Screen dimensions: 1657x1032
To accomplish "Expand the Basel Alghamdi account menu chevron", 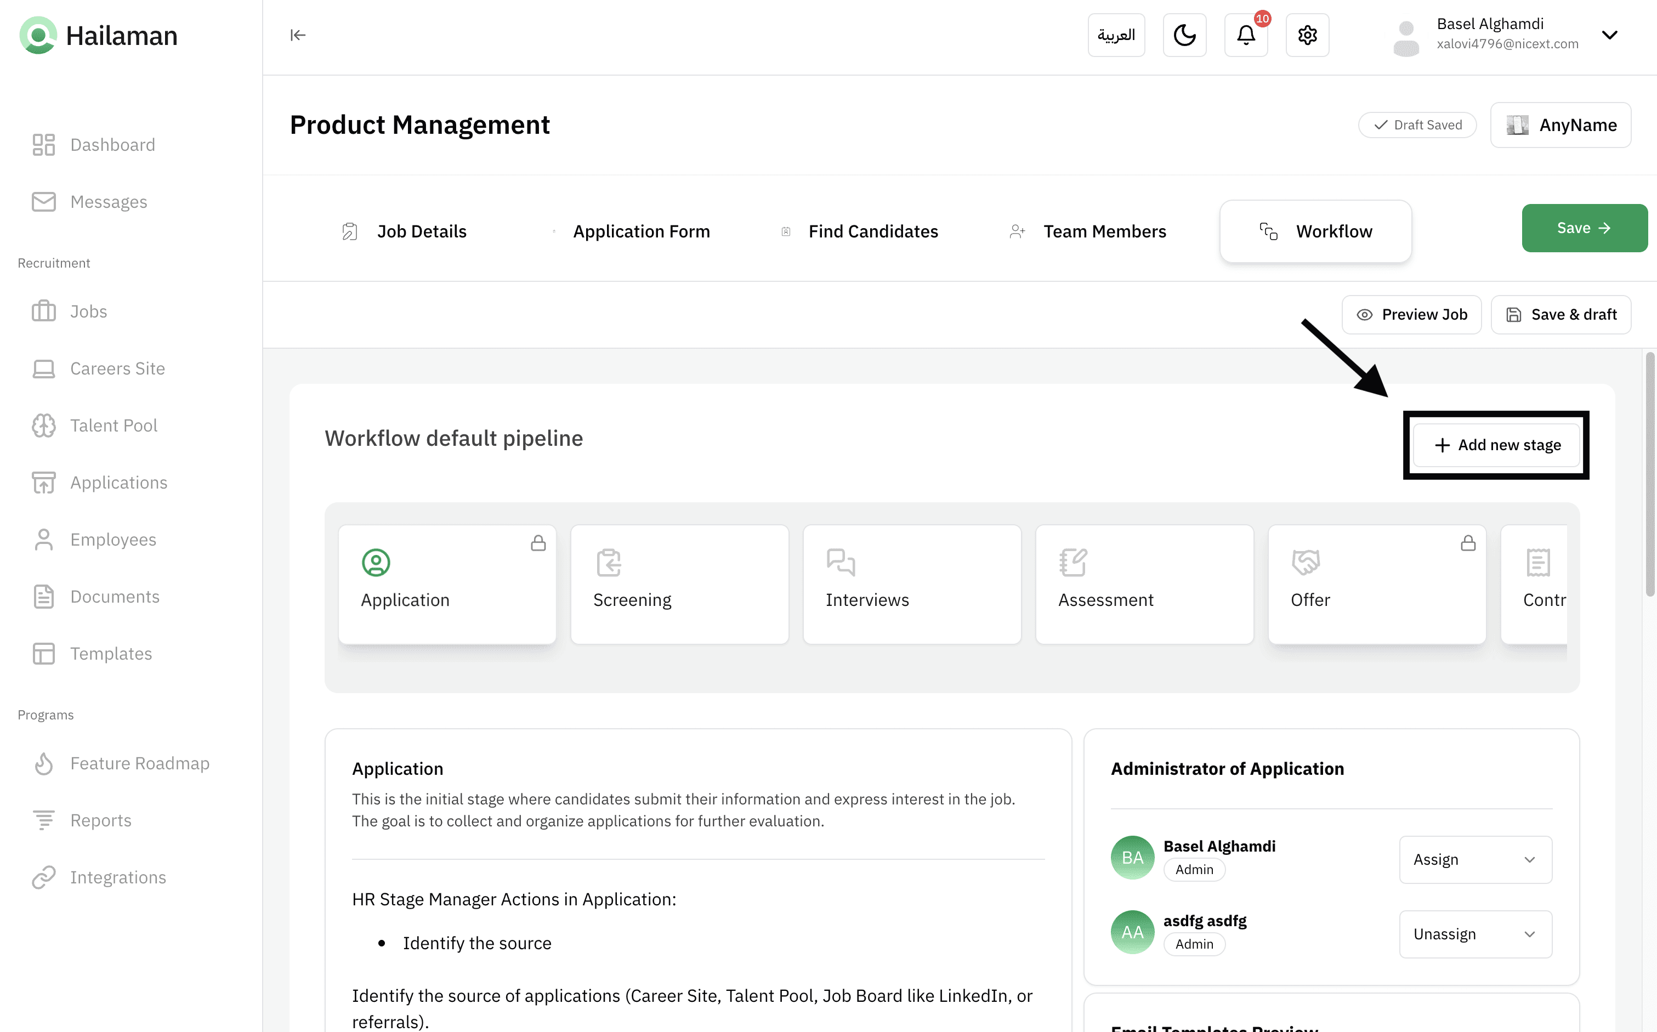I will 1609,35.
